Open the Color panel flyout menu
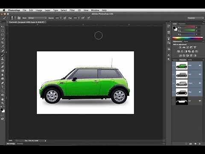 (203, 24)
